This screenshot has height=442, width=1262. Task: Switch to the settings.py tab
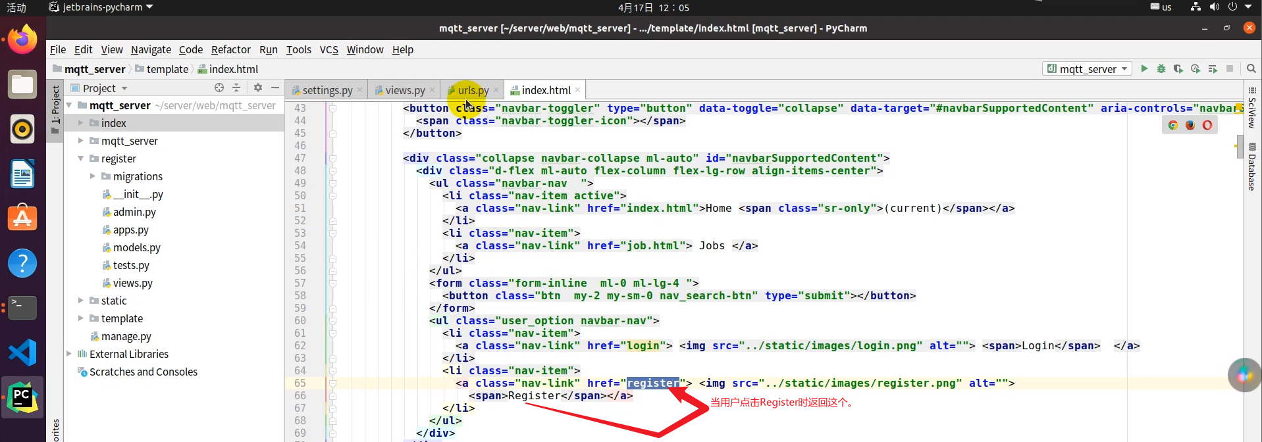coord(327,90)
